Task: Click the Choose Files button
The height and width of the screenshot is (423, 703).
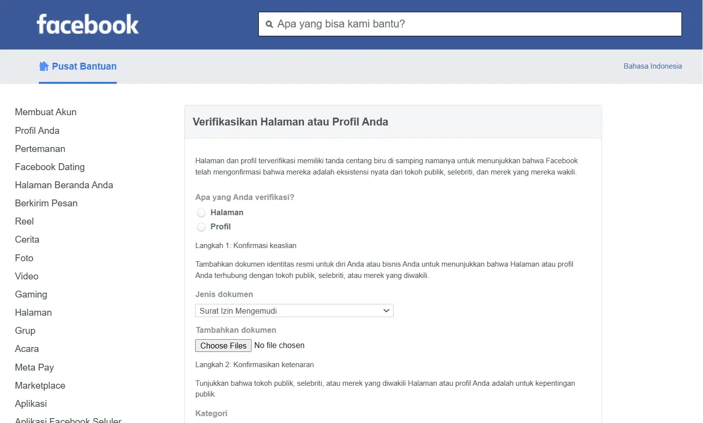Action: [x=223, y=346]
